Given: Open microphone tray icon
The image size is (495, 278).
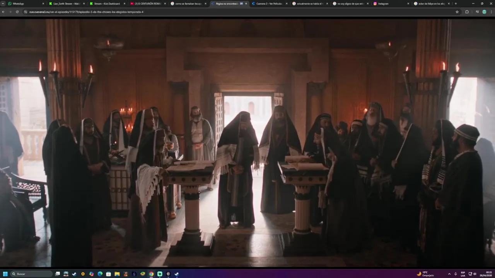Looking at the screenshot, I should pyautogui.click(x=456, y=274).
